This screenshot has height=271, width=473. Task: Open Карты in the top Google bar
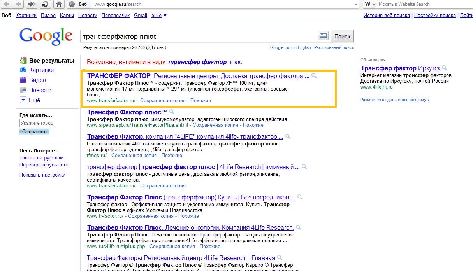point(67,16)
